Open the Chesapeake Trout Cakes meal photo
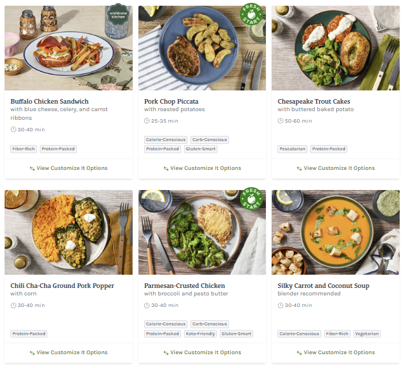402x368 pixels. [336, 48]
